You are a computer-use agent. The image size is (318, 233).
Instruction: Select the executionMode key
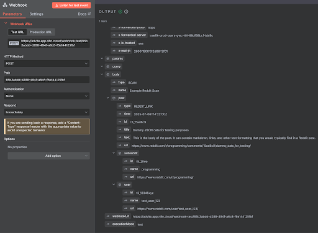tap(123, 224)
